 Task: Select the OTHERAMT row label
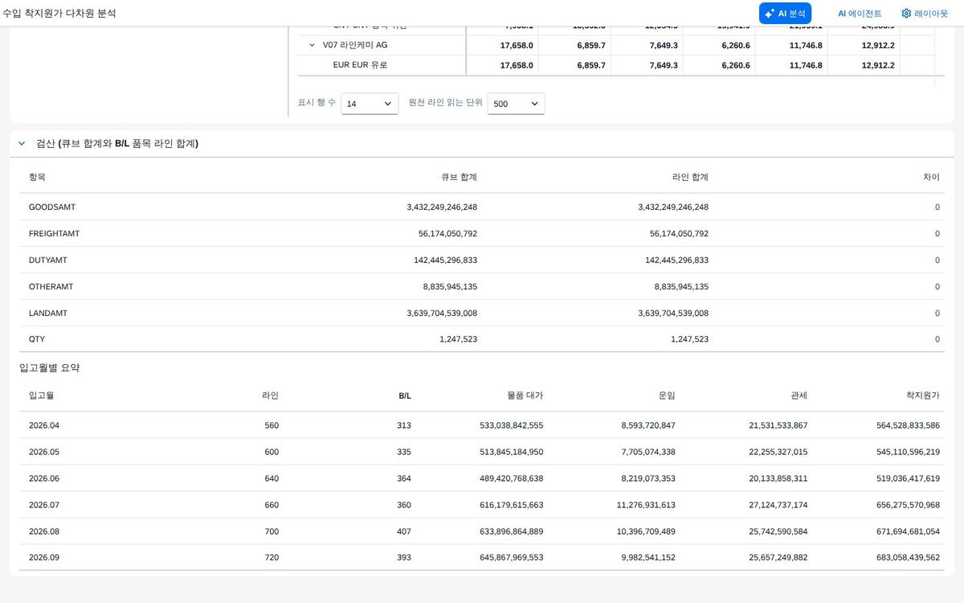51,286
